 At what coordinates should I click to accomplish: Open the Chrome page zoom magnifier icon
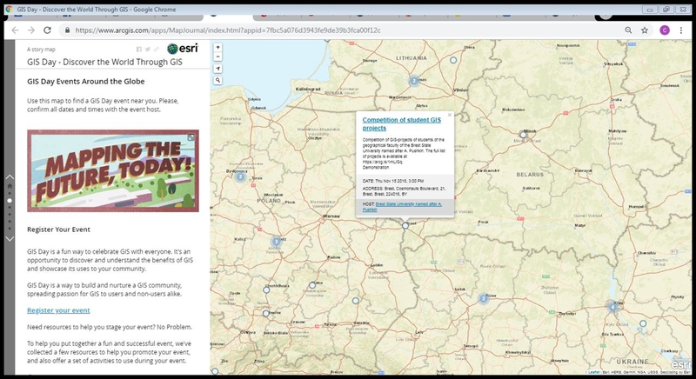[x=628, y=30]
